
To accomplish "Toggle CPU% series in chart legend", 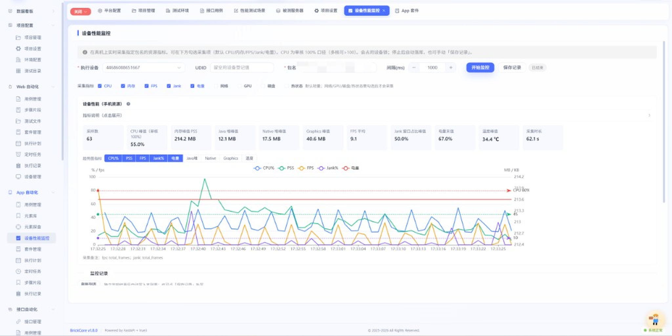I will 264,168.
